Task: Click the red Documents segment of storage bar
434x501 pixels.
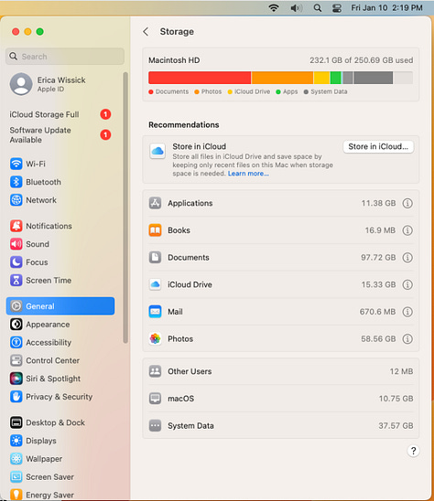Action: tap(200, 78)
